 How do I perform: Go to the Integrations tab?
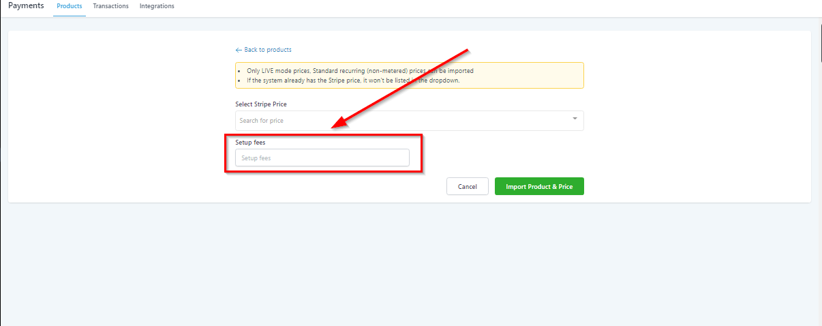pyautogui.click(x=157, y=6)
